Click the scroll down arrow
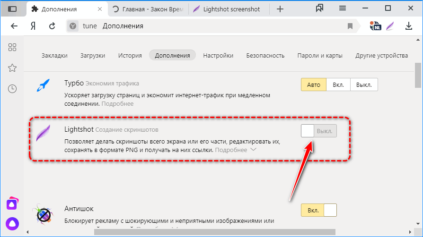423x237 pixels. (x=418, y=223)
